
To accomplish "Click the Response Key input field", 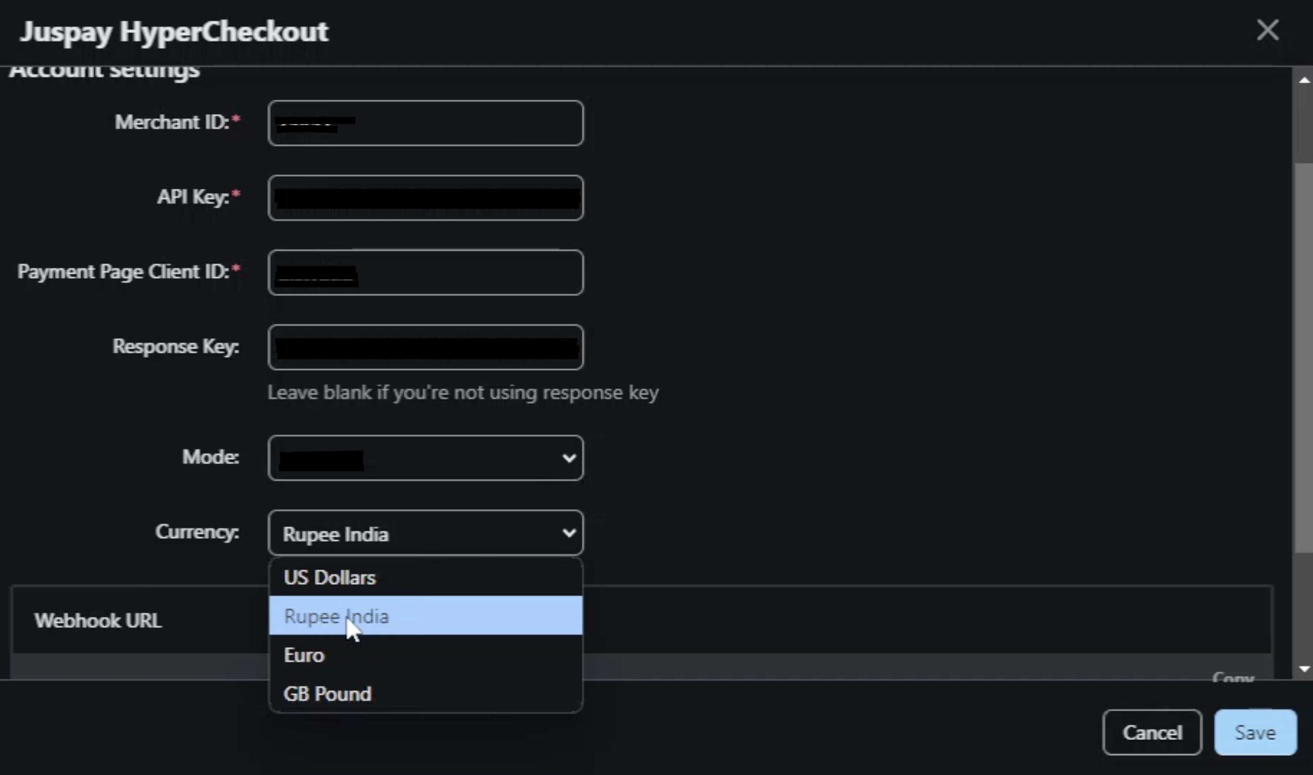I will pyautogui.click(x=426, y=347).
